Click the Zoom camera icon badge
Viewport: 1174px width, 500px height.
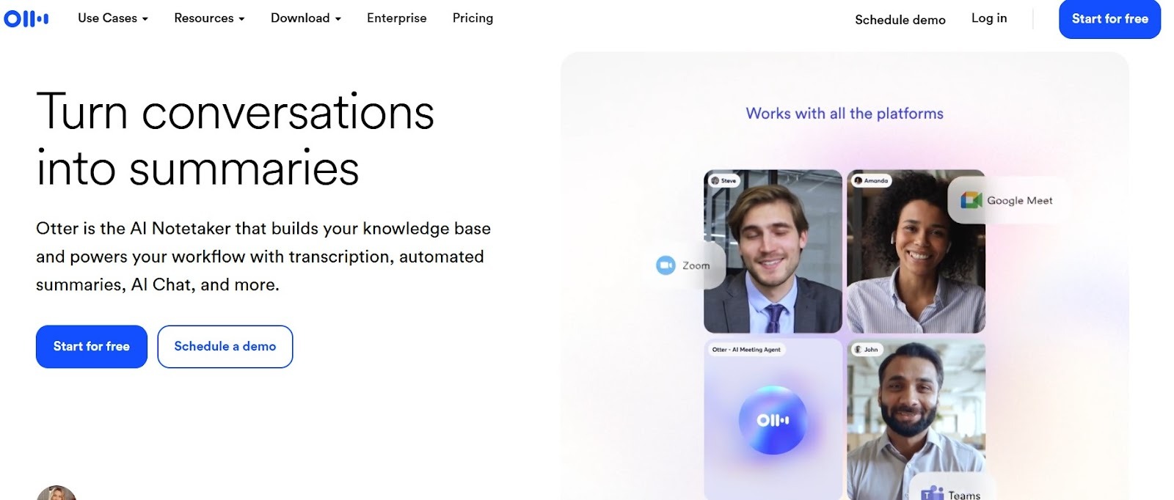point(666,265)
